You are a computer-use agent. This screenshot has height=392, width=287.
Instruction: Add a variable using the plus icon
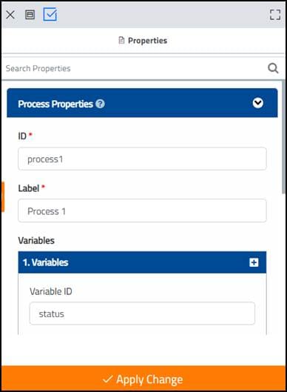tap(254, 262)
